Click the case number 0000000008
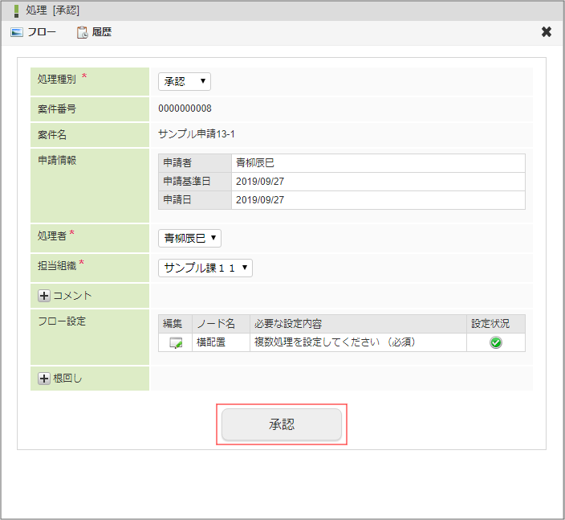 coord(185,109)
